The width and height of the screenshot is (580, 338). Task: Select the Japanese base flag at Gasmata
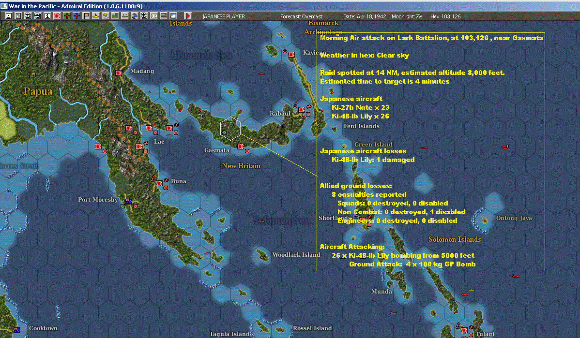(241, 147)
